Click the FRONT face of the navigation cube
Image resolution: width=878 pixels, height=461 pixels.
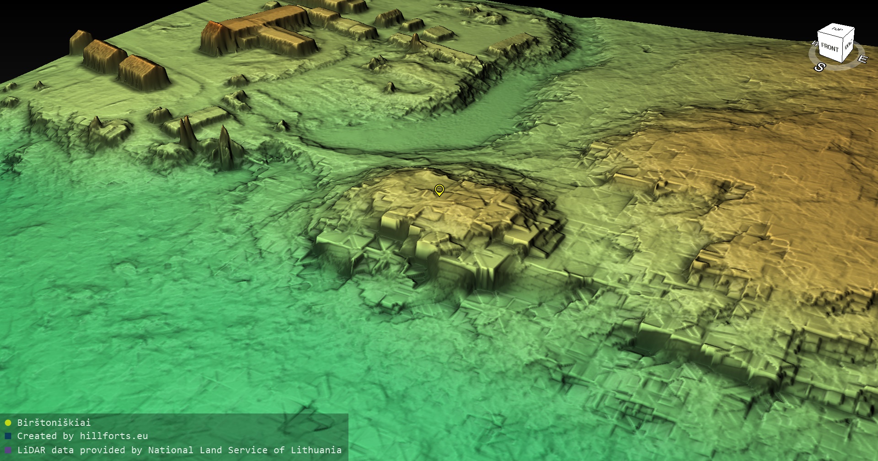[x=829, y=47]
